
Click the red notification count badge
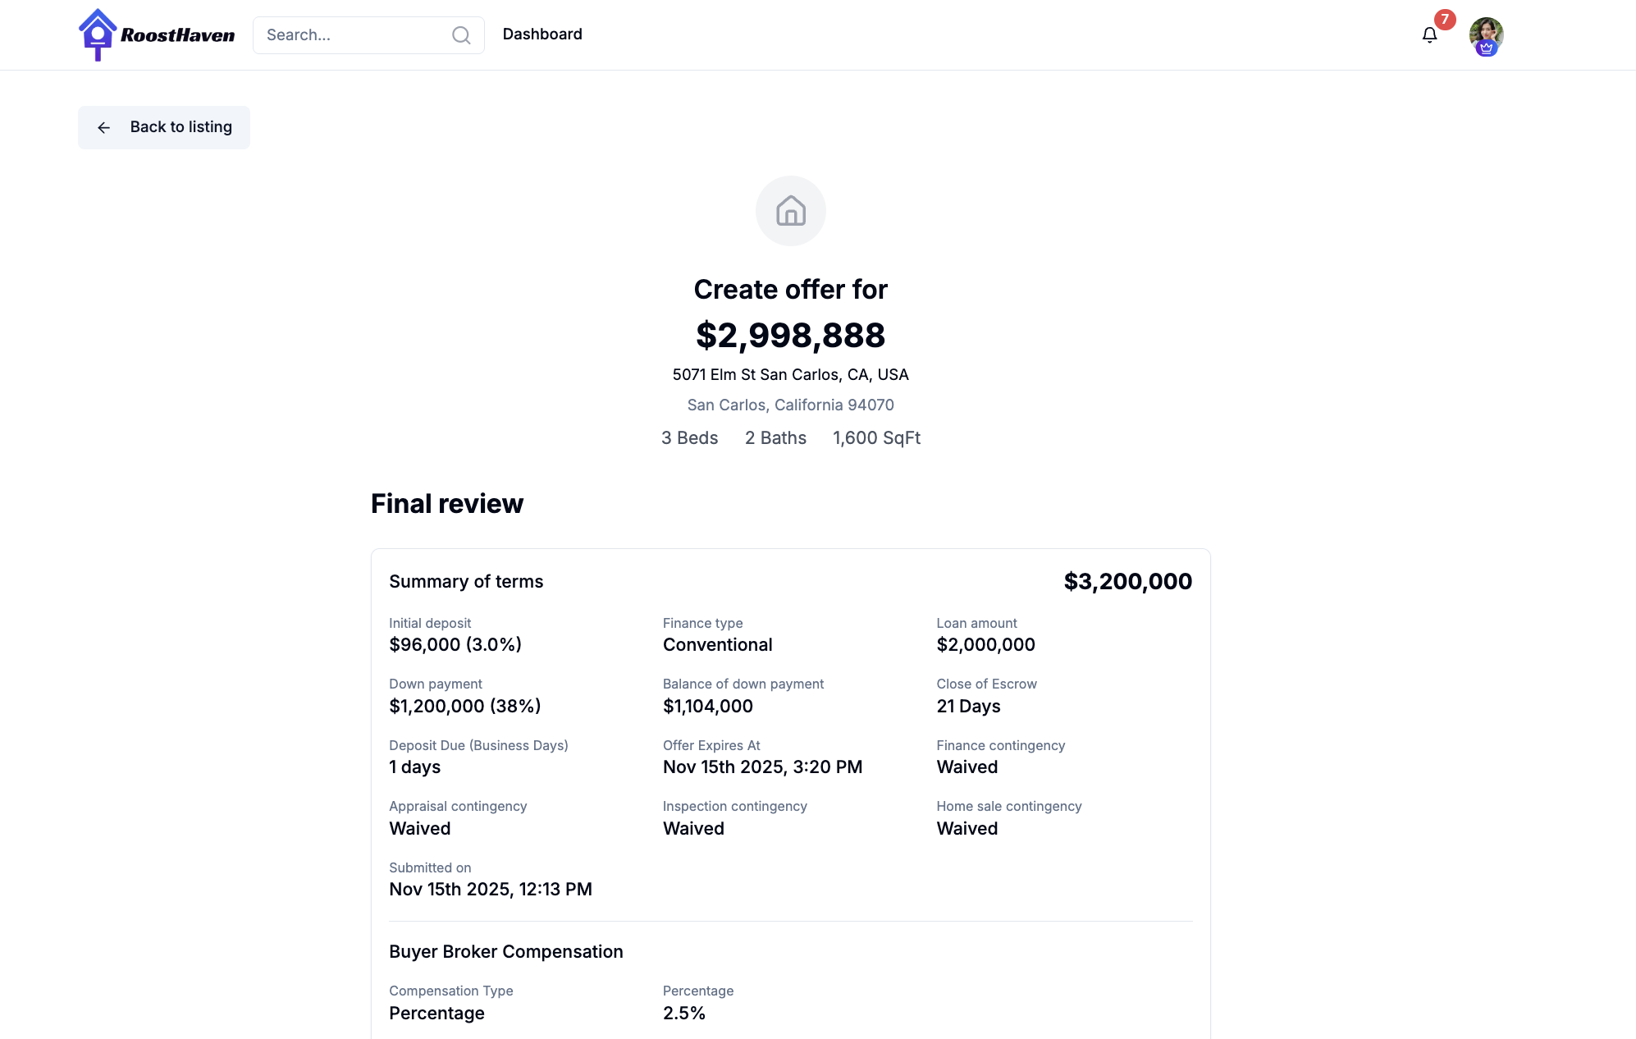(1445, 19)
